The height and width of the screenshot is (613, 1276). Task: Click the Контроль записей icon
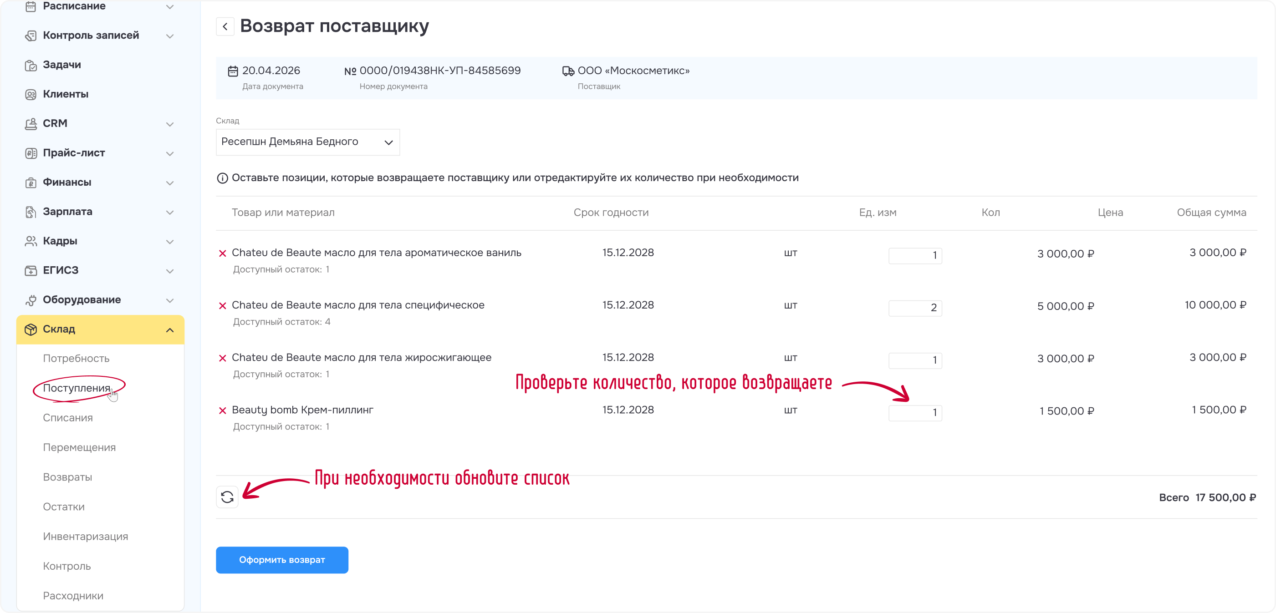tap(31, 35)
